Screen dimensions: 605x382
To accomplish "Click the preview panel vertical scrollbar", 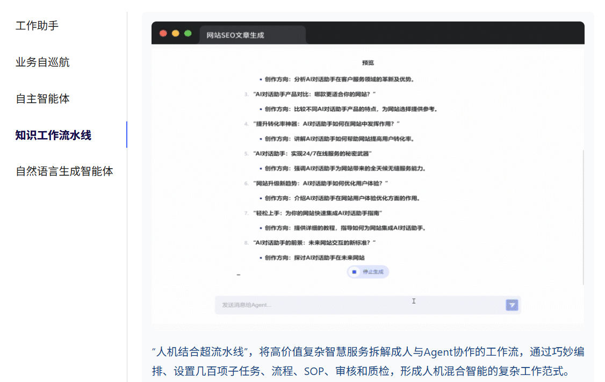I will pos(582,215).
